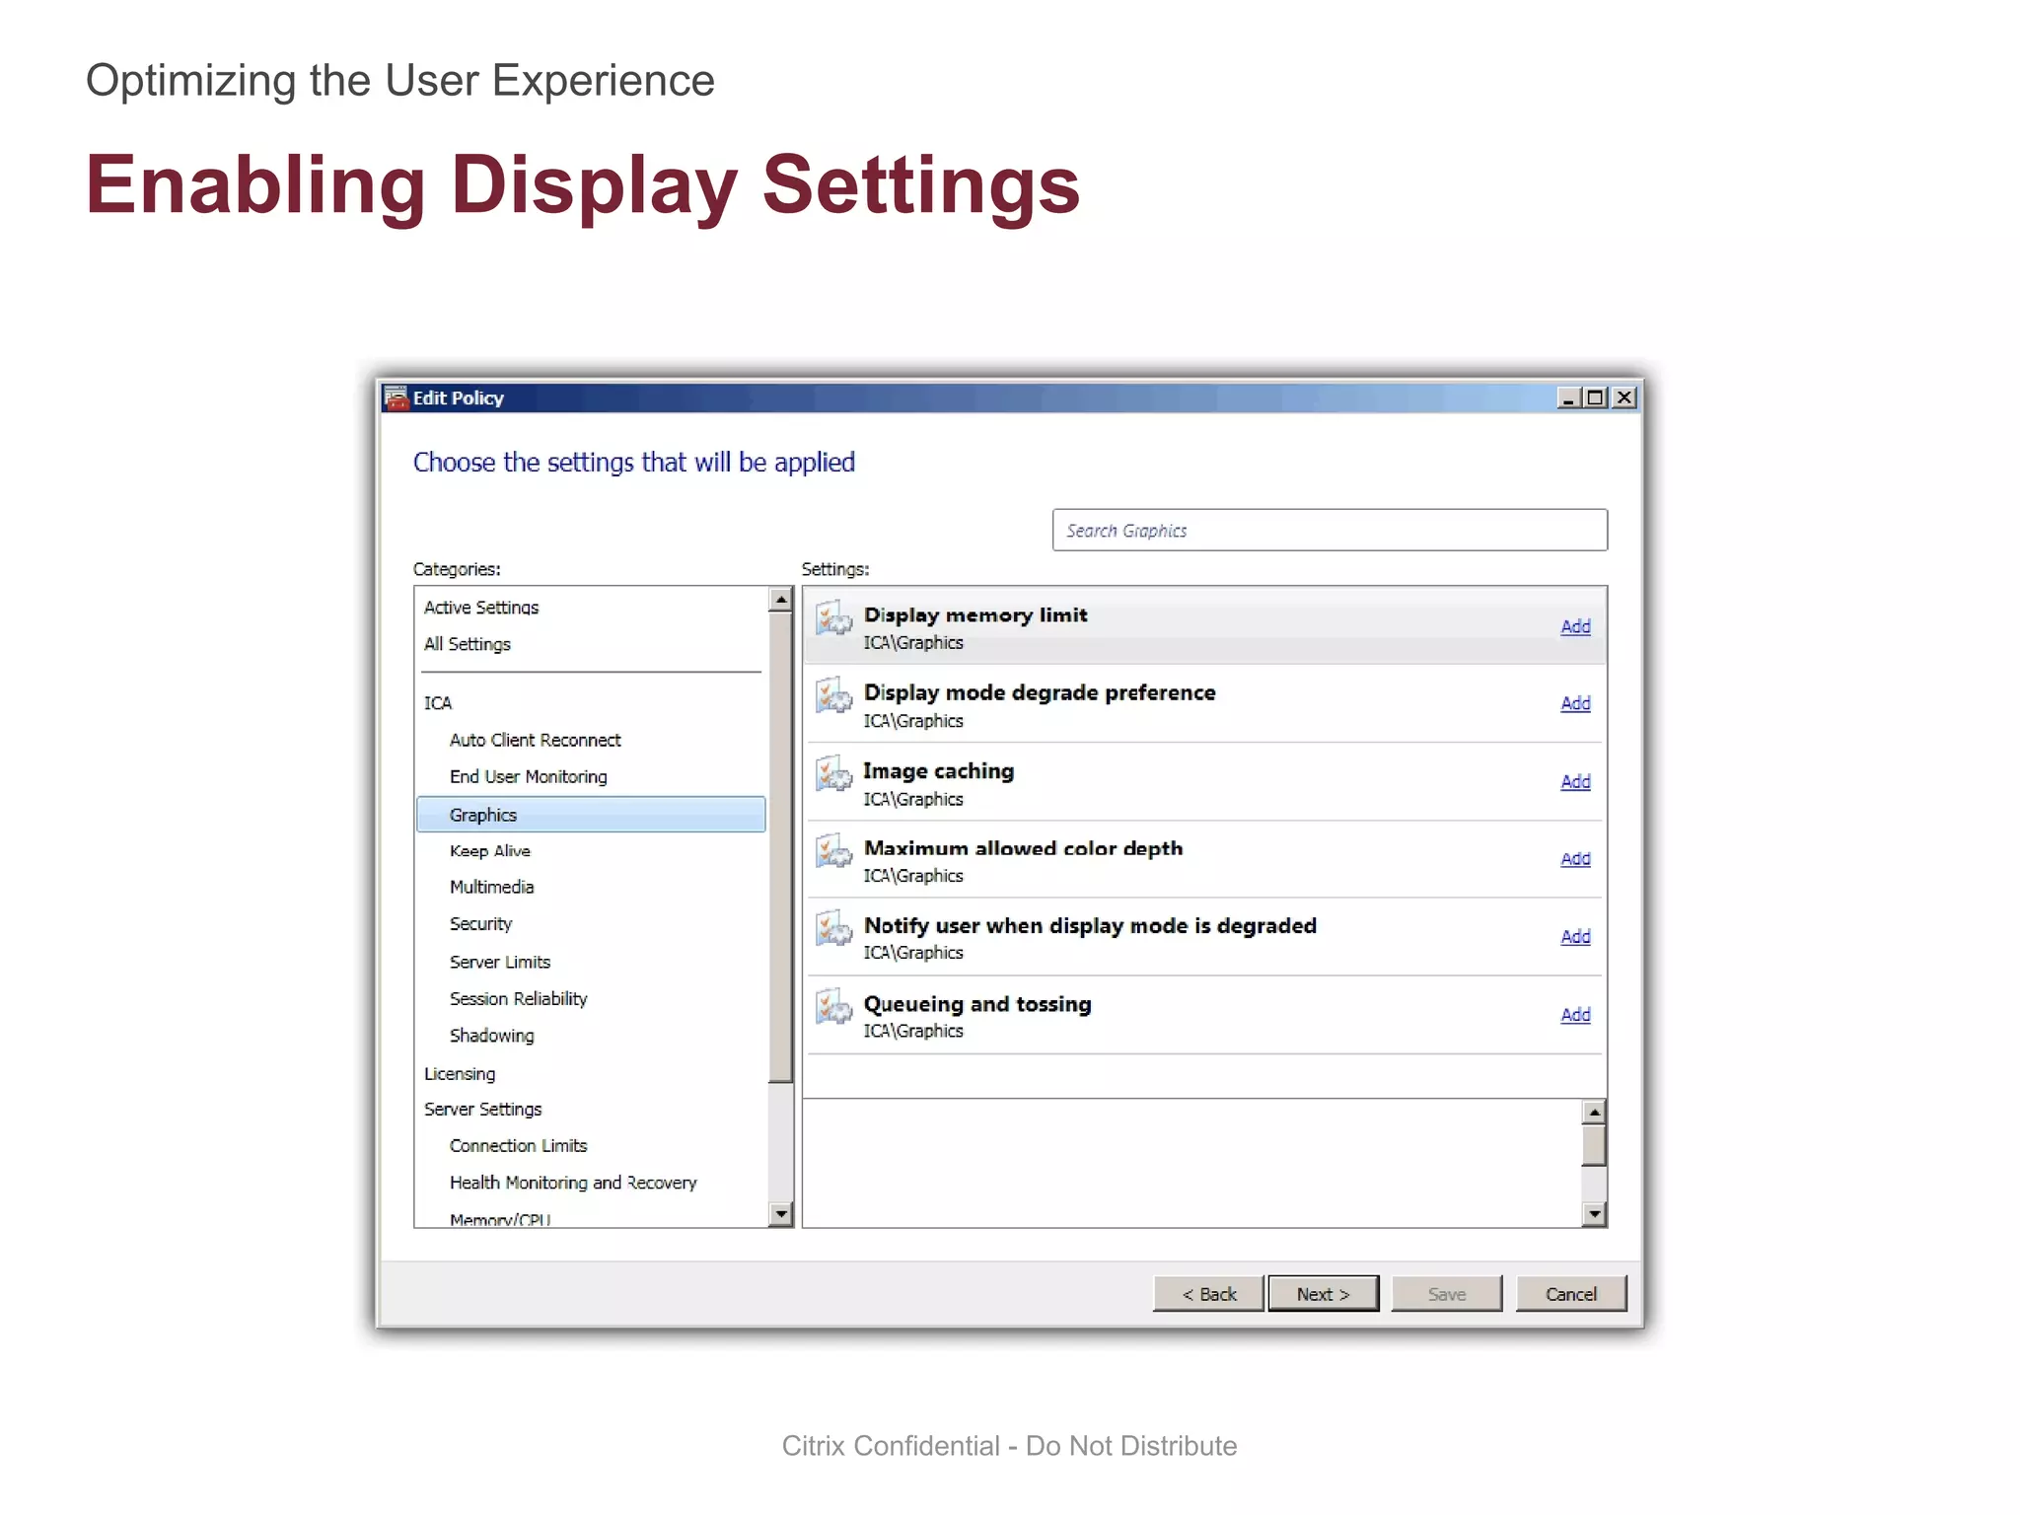Select the Graphics category

(x=591, y=815)
